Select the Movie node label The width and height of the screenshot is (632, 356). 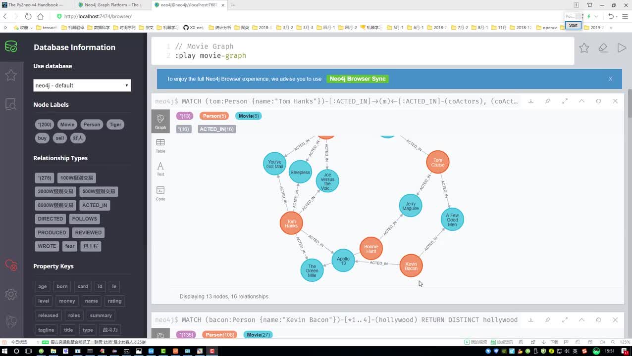click(x=67, y=125)
